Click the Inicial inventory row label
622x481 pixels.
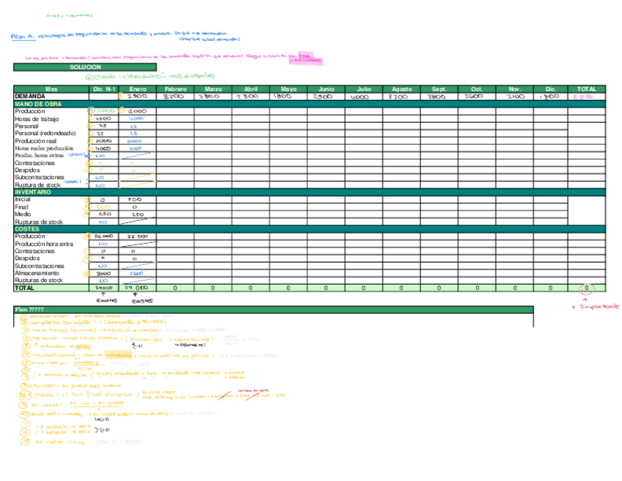point(23,200)
